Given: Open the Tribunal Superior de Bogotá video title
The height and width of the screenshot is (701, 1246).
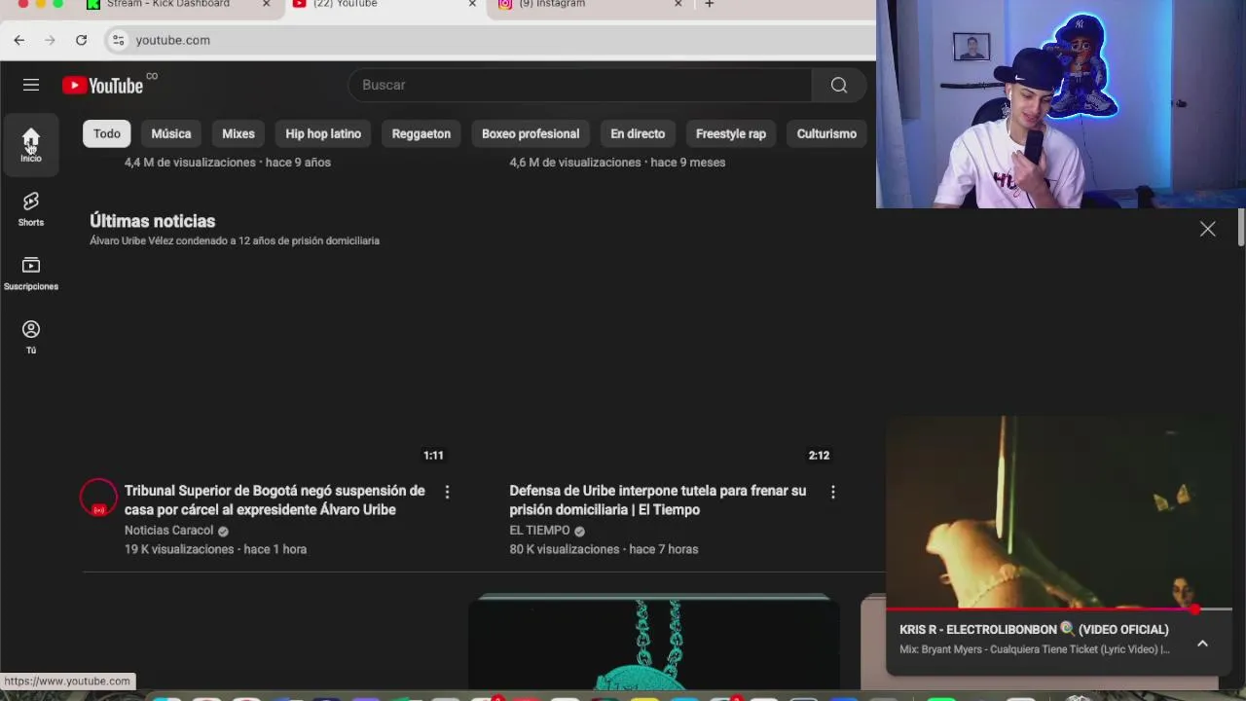Looking at the screenshot, I should pyautogui.click(x=275, y=500).
